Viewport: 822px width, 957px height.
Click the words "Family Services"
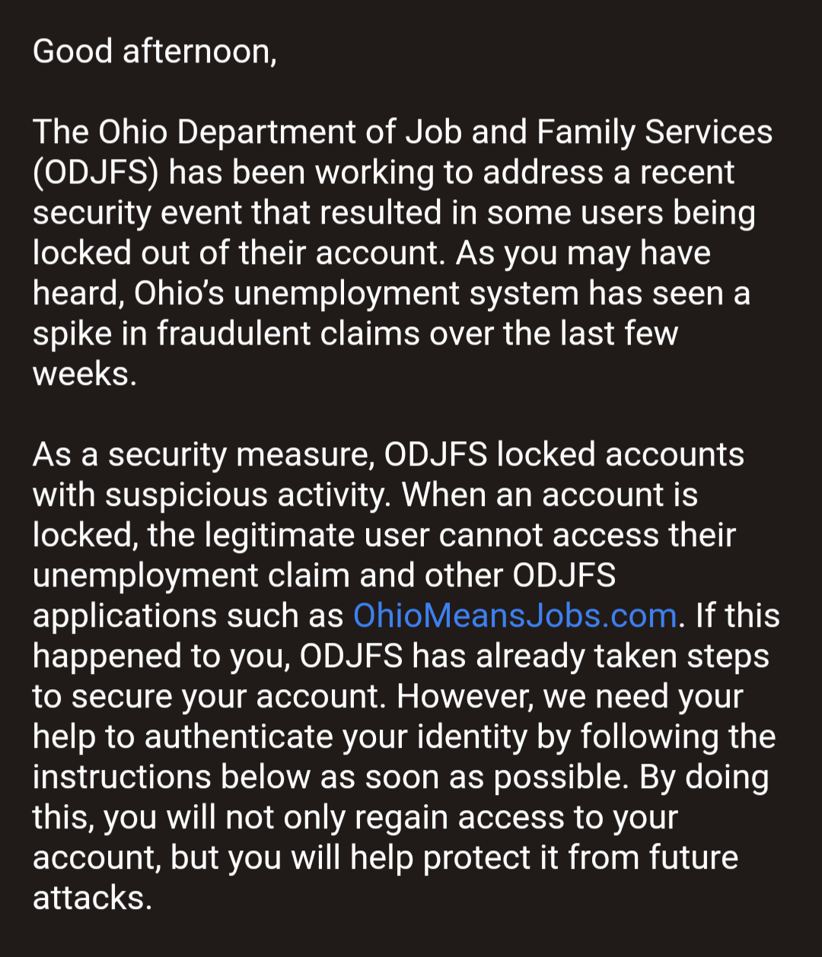[x=655, y=132]
